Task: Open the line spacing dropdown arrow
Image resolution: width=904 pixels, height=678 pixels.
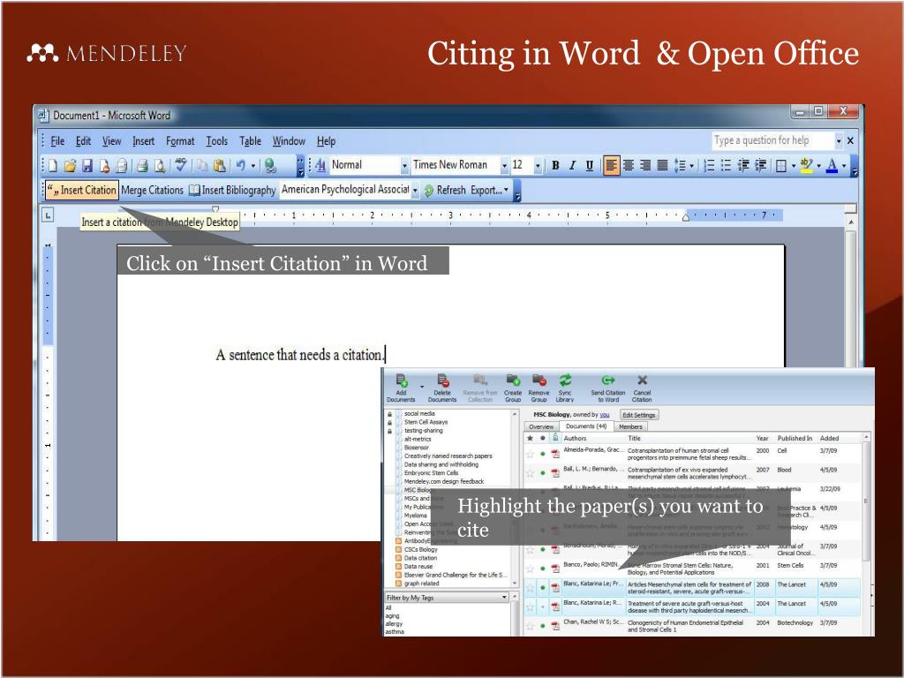Action: [x=691, y=166]
